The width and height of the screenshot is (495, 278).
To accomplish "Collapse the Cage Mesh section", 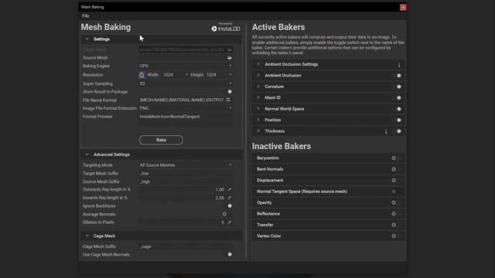I will click(87, 236).
